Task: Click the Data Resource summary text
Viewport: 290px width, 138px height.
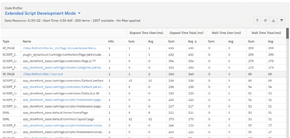Action: pos(72,21)
